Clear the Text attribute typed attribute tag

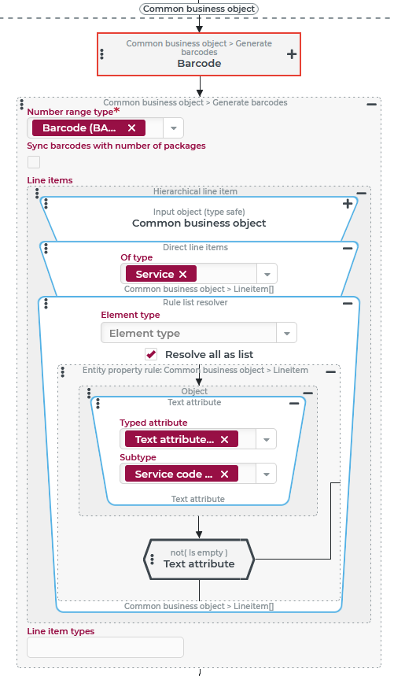click(x=224, y=439)
